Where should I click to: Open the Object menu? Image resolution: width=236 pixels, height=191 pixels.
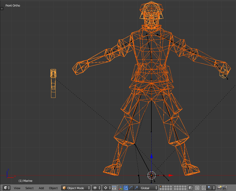[53, 188]
